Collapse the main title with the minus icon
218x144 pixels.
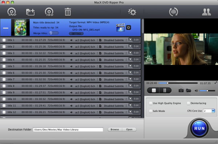(6, 28)
